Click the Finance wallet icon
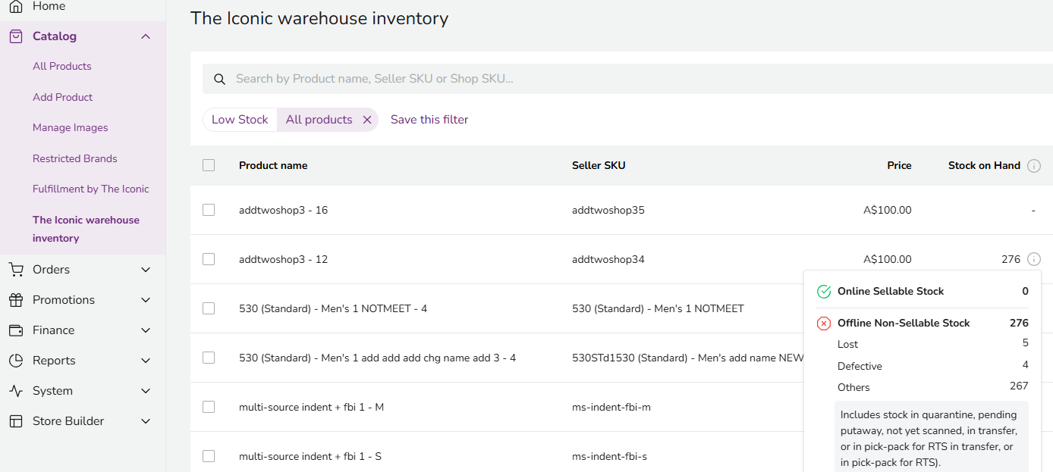The image size is (1053, 472). [15, 330]
